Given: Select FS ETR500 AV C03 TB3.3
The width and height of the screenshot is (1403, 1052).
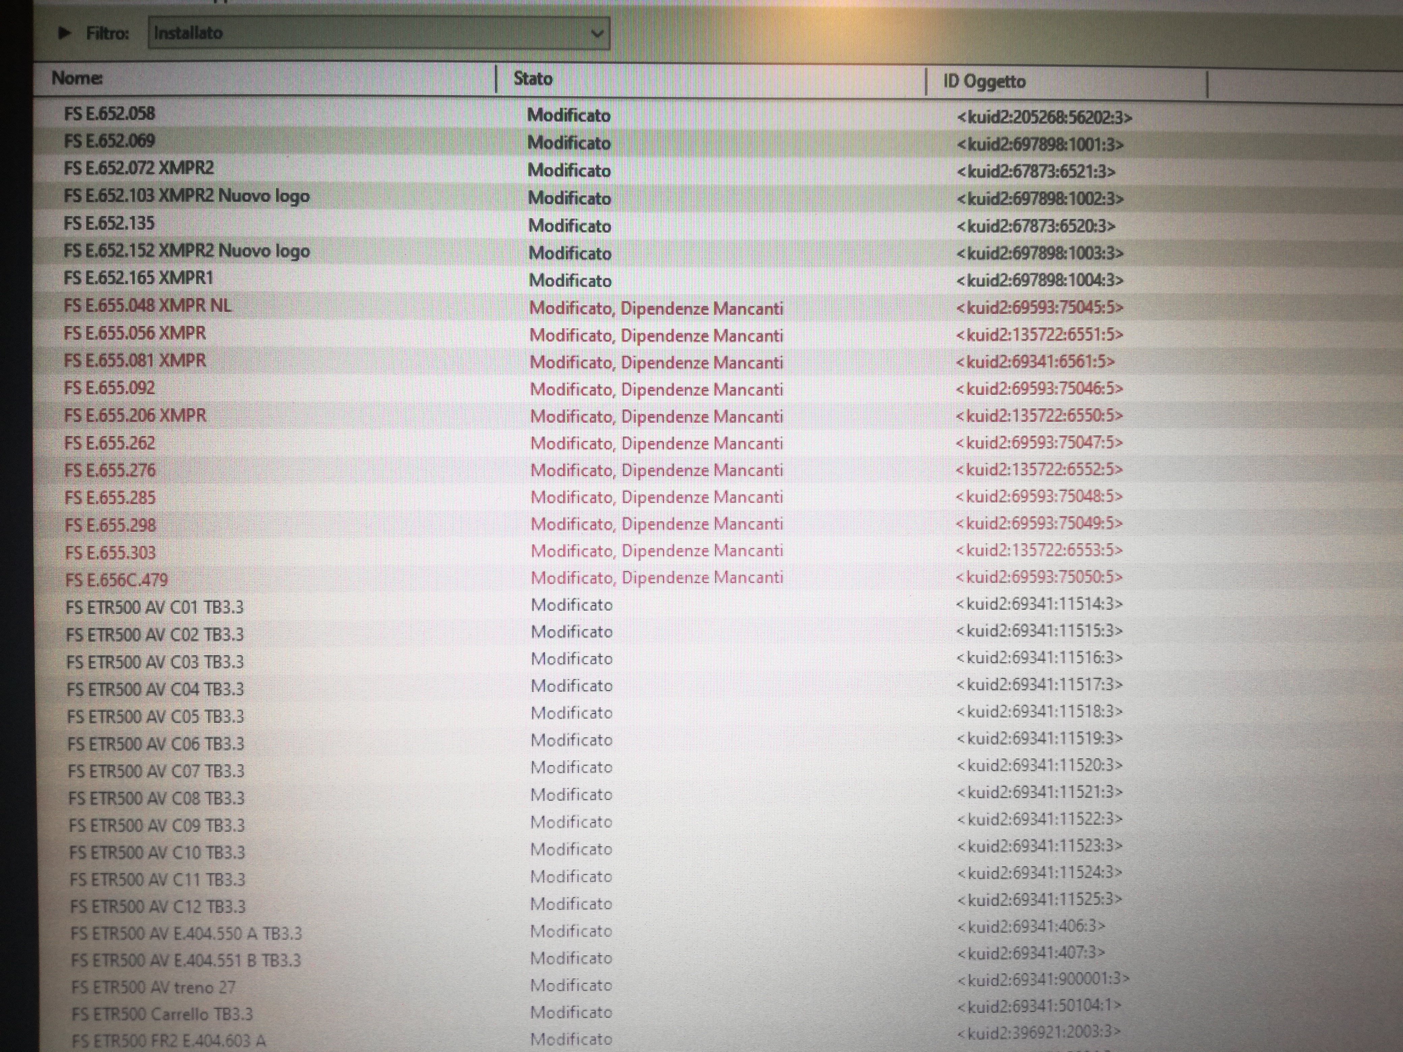Looking at the screenshot, I should click(x=155, y=662).
